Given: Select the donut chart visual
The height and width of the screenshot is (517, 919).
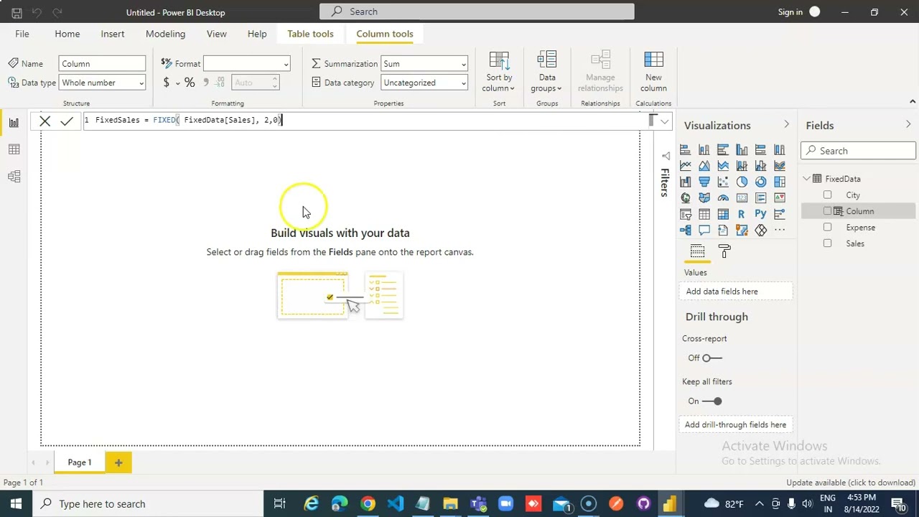Looking at the screenshot, I should point(760,182).
